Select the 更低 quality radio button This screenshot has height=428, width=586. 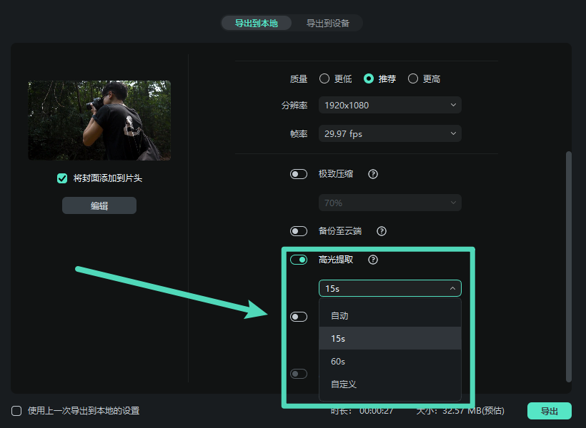[325, 78]
